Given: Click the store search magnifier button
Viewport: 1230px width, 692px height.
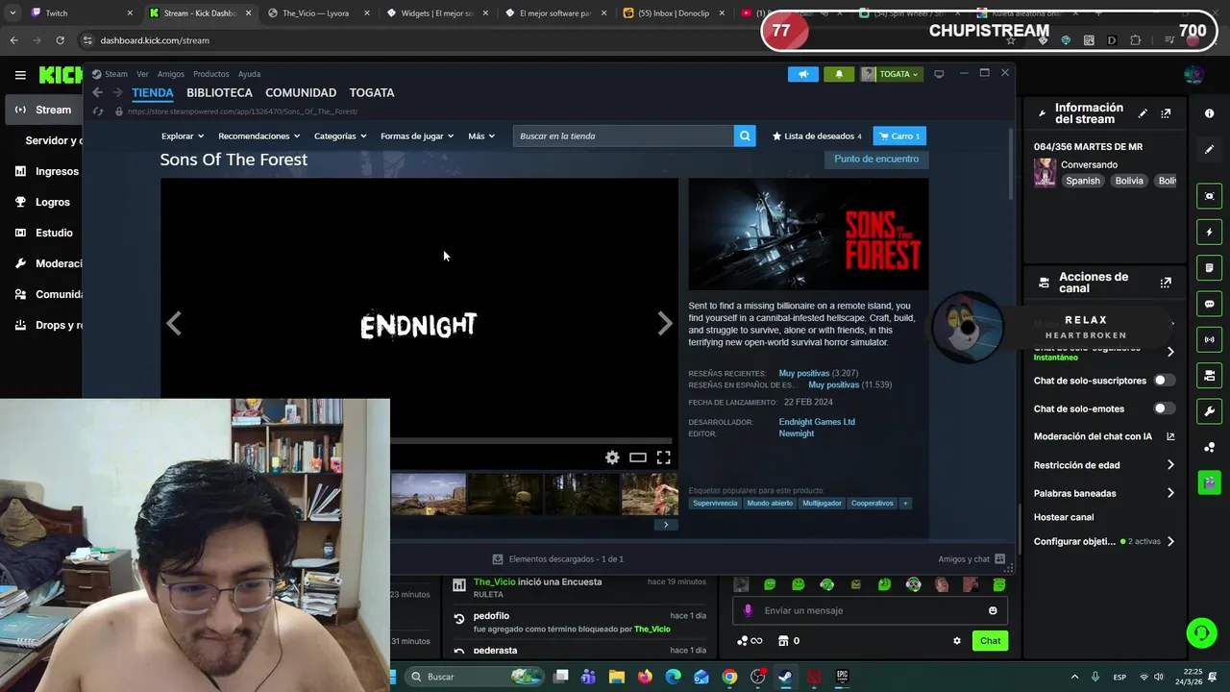Looking at the screenshot, I should tap(745, 136).
